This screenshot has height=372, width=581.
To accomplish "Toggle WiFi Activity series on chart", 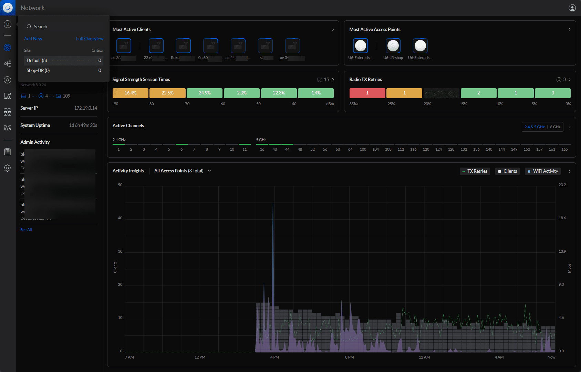I will coord(542,171).
